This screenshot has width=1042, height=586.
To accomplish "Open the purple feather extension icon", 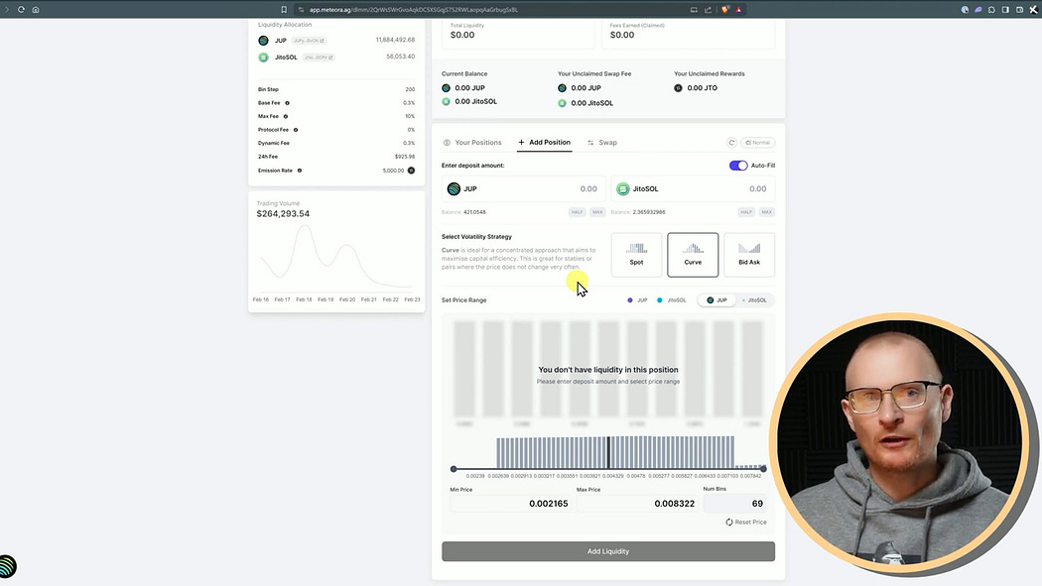I will [977, 9].
